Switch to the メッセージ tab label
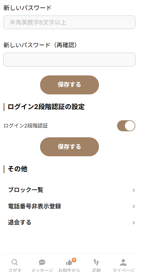Image resolution: width=141 pixels, height=272 pixels. pos(42,270)
